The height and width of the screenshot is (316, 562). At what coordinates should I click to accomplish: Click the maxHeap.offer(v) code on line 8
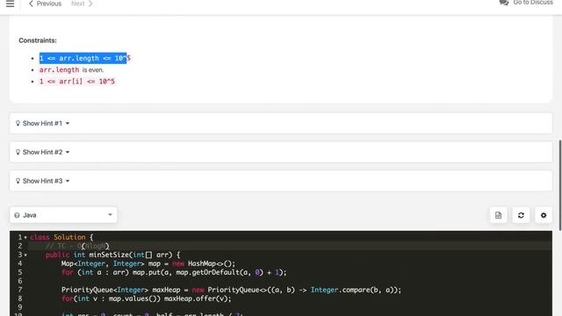198,298
